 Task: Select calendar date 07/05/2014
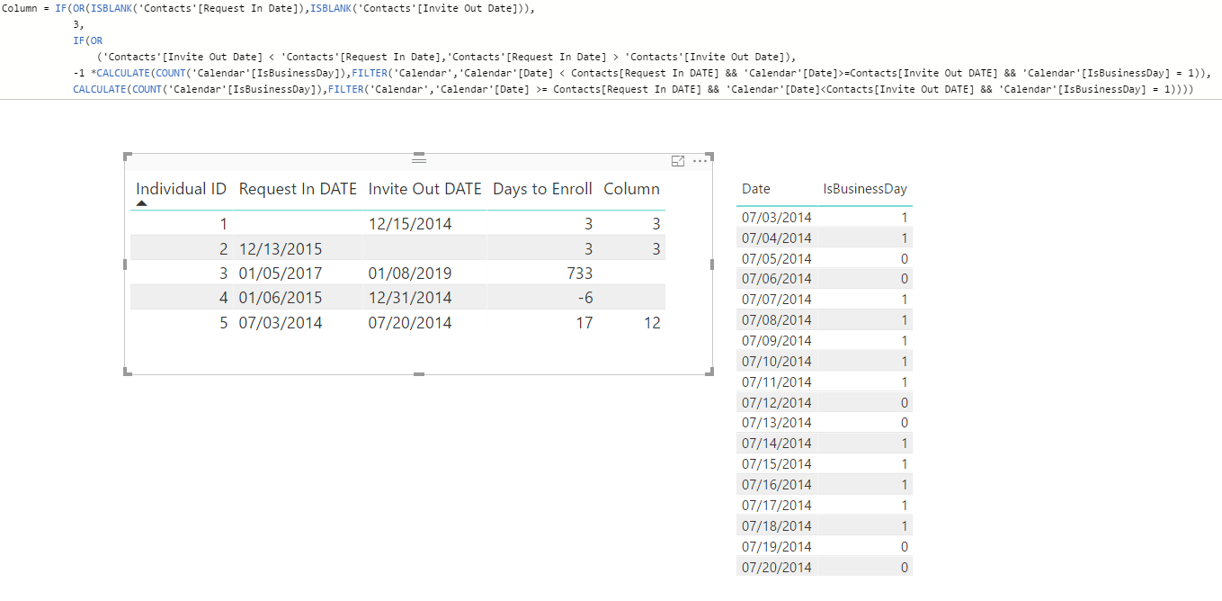point(776,258)
